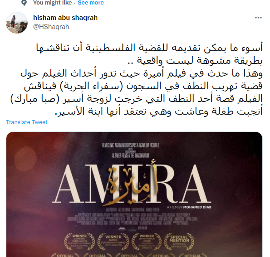Screen dimensions: 270x257
Task: Open the AMIRA poster image
Action: (x=134, y=194)
